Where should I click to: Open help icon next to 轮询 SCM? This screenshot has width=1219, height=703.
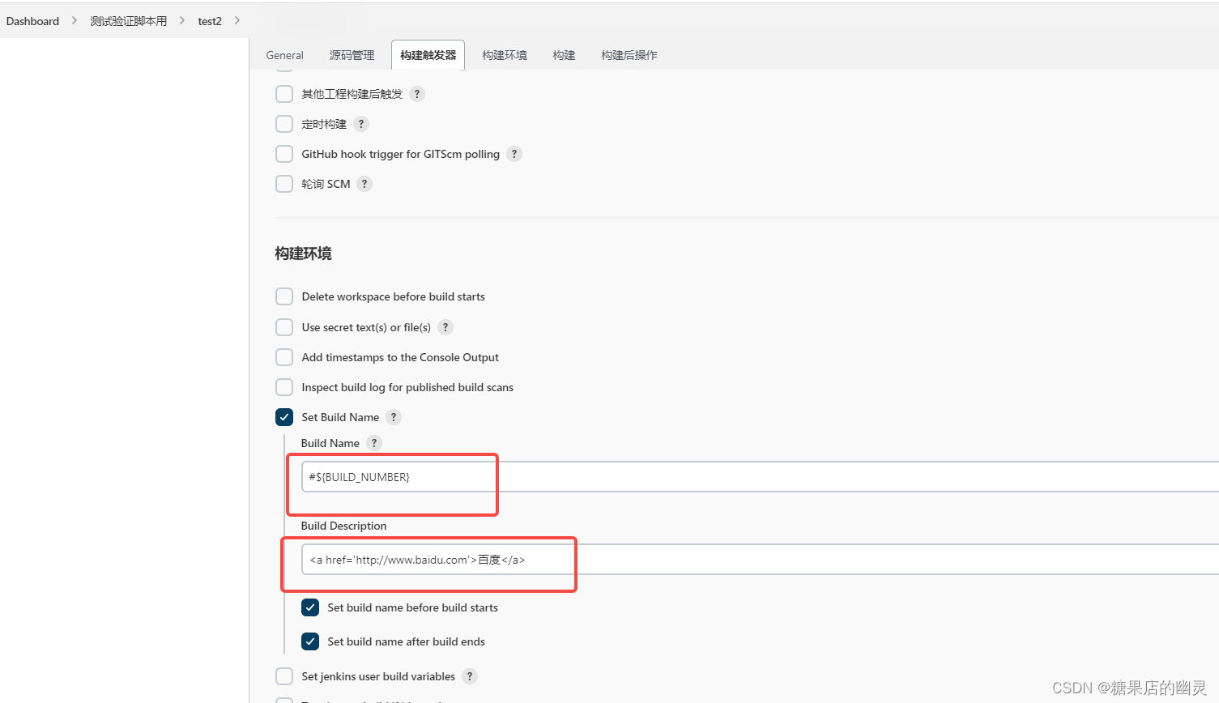point(364,184)
